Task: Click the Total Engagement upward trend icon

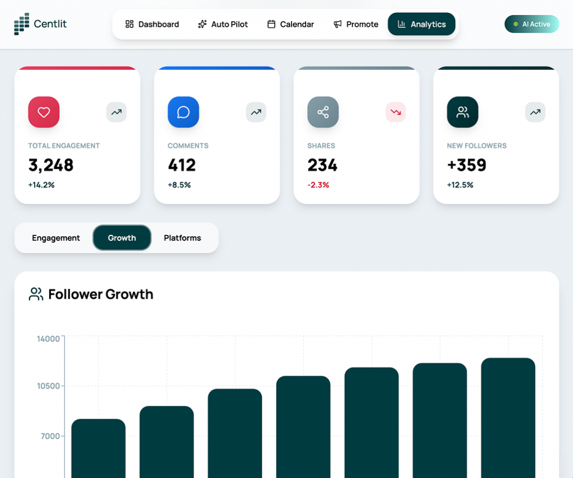Action: pyautogui.click(x=116, y=112)
